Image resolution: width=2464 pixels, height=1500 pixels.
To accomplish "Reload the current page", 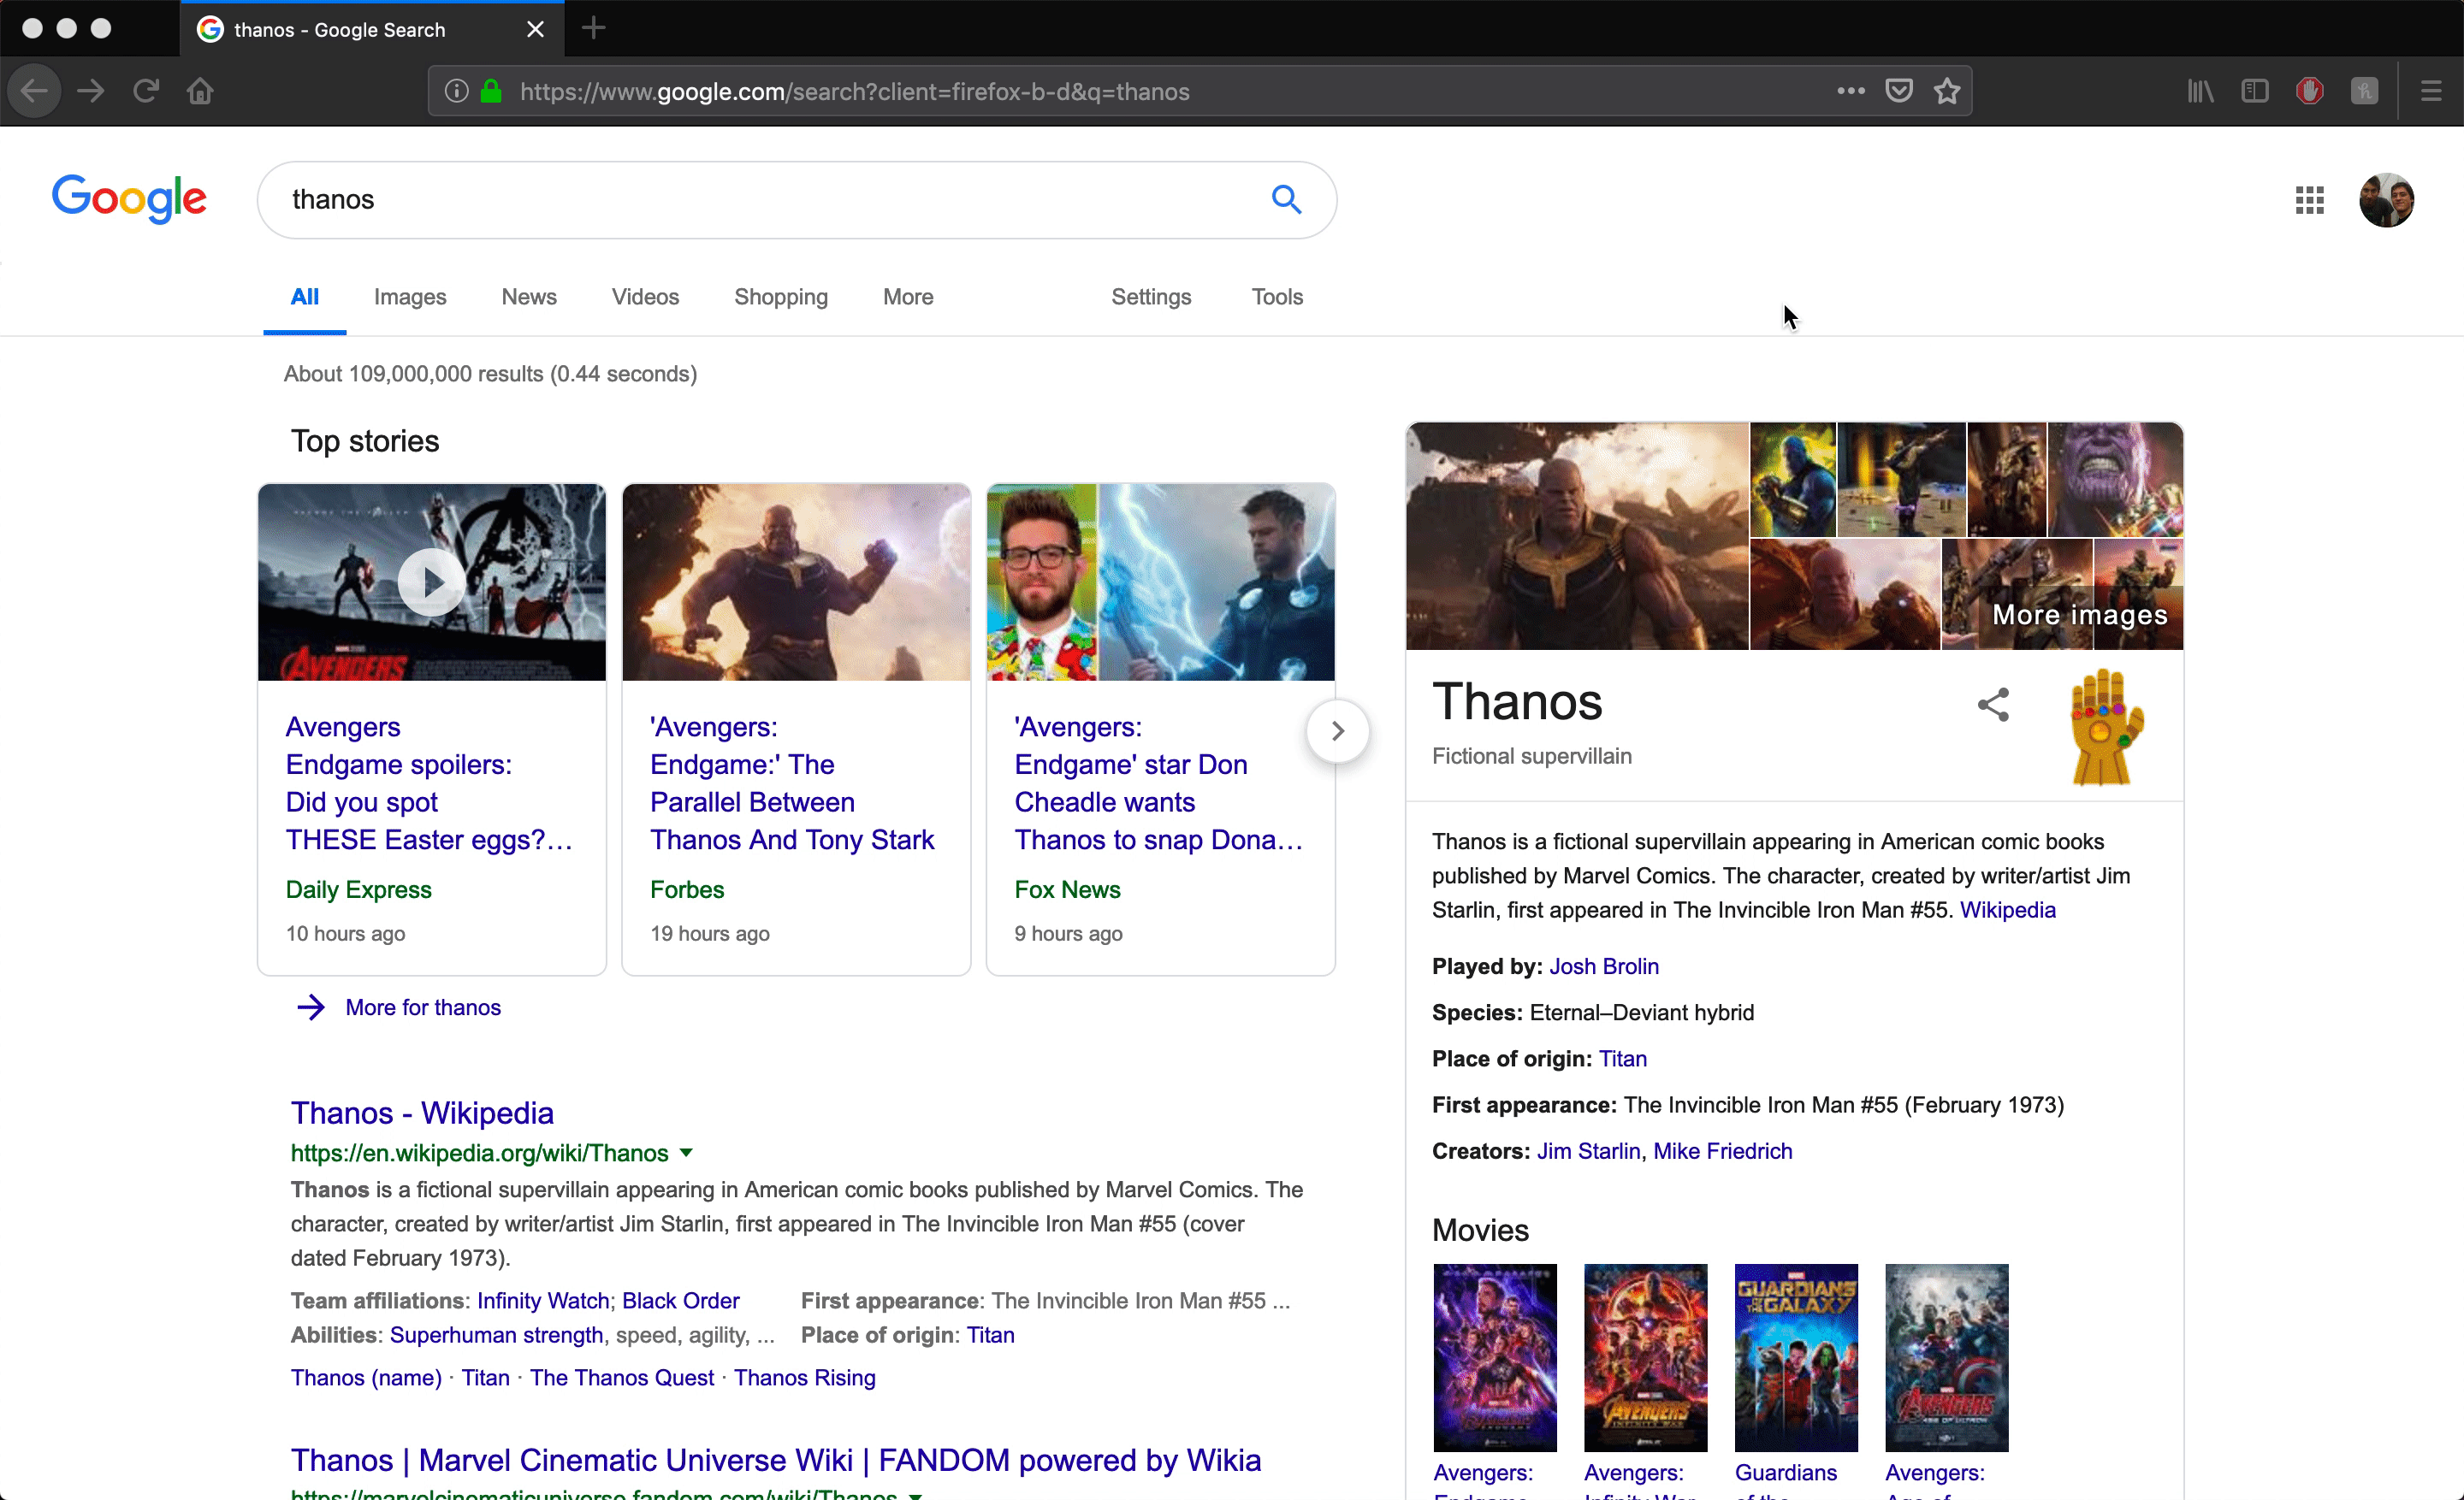I will (x=146, y=92).
